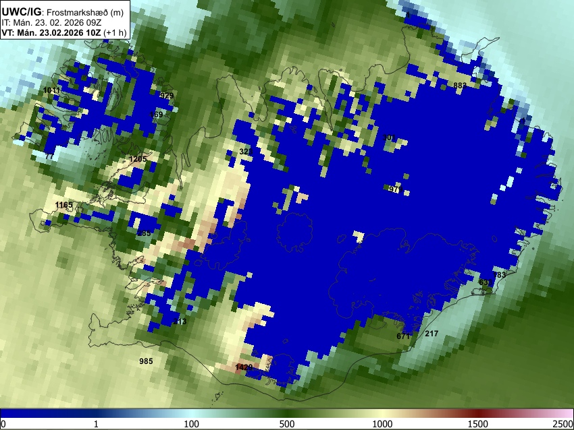Screen dimensions: 574x430
Task: Click the 883 value label on the map
Action: tap(460, 86)
